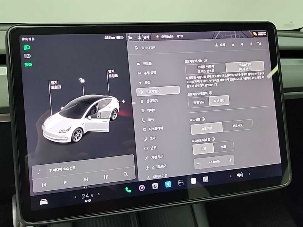The height and width of the screenshot is (227, 303).
Task: Tap the car controls icon at bottom left
Action: [x=43, y=202]
